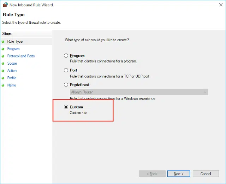Select the Custom rule radio button
Viewport: 226px width, 184px height.
coord(66,107)
